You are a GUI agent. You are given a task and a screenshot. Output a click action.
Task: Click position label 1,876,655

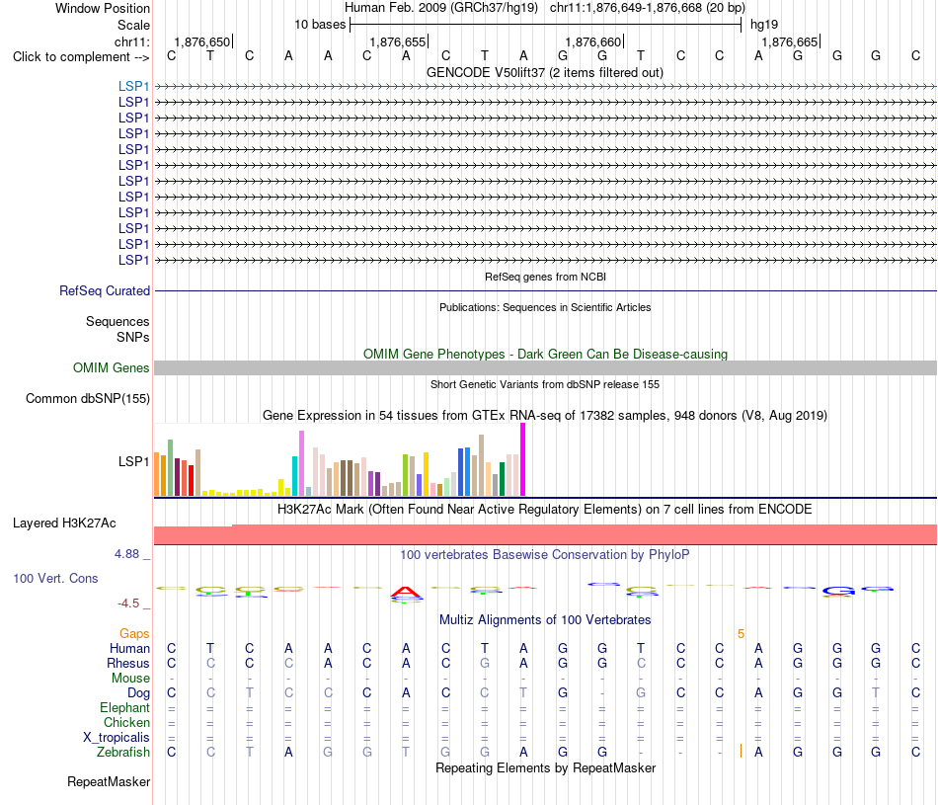point(398,41)
